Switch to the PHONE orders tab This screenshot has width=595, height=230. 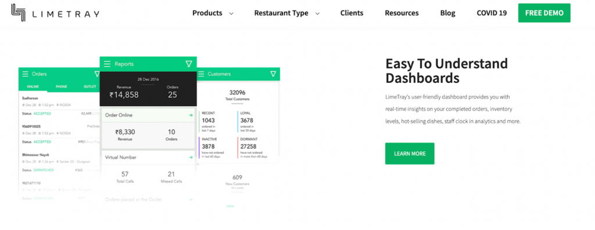click(x=62, y=87)
